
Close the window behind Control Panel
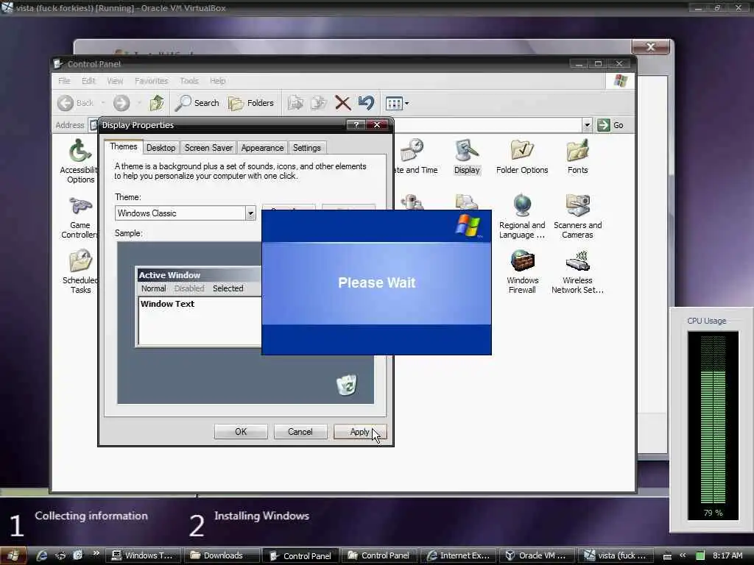[x=651, y=46]
